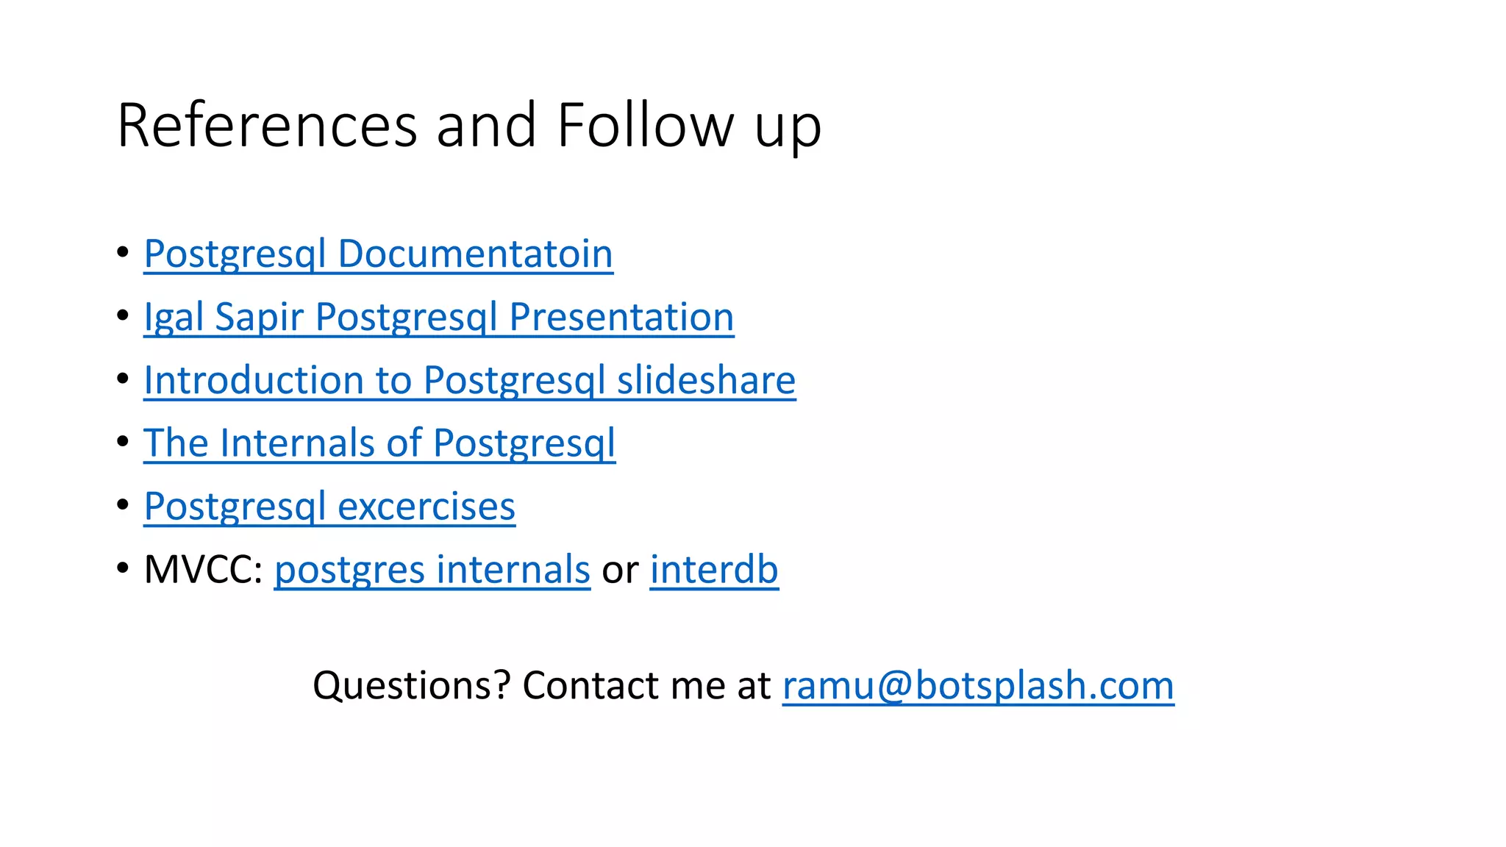
Task: Open Igal Sapir Postgresql Presentation link
Action: coord(438,318)
